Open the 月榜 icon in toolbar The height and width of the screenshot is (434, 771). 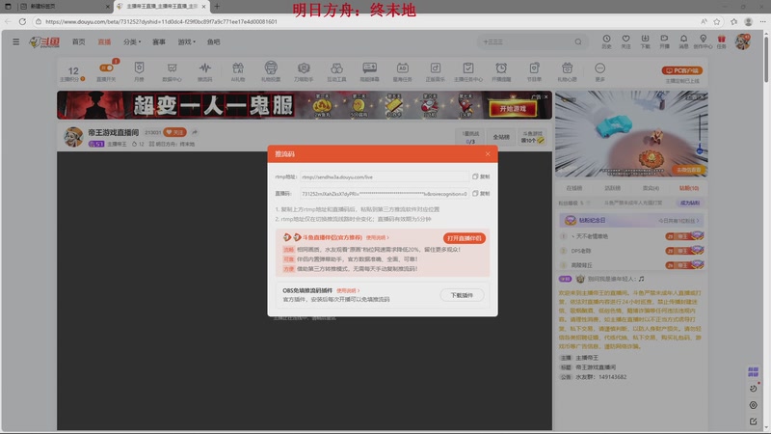pyautogui.click(x=139, y=71)
